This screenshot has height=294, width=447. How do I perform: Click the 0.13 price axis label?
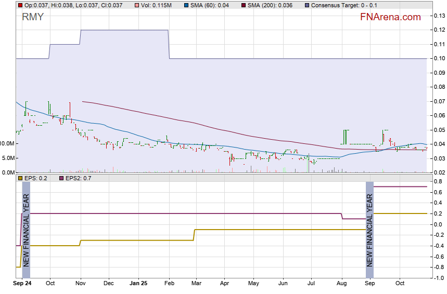(x=439, y=16)
